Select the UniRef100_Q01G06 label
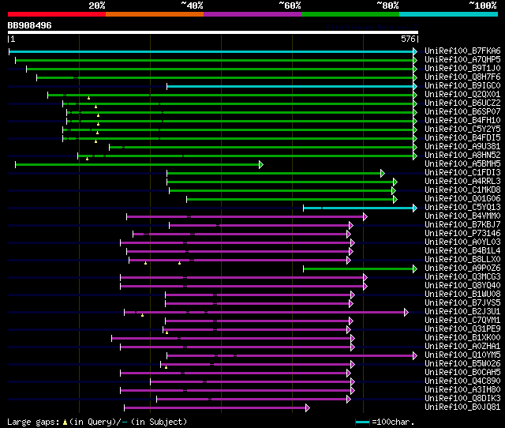Viewport: 505px width, 428px height. (x=462, y=199)
